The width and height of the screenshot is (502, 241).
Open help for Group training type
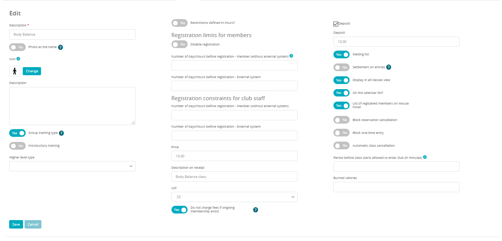tap(62, 133)
